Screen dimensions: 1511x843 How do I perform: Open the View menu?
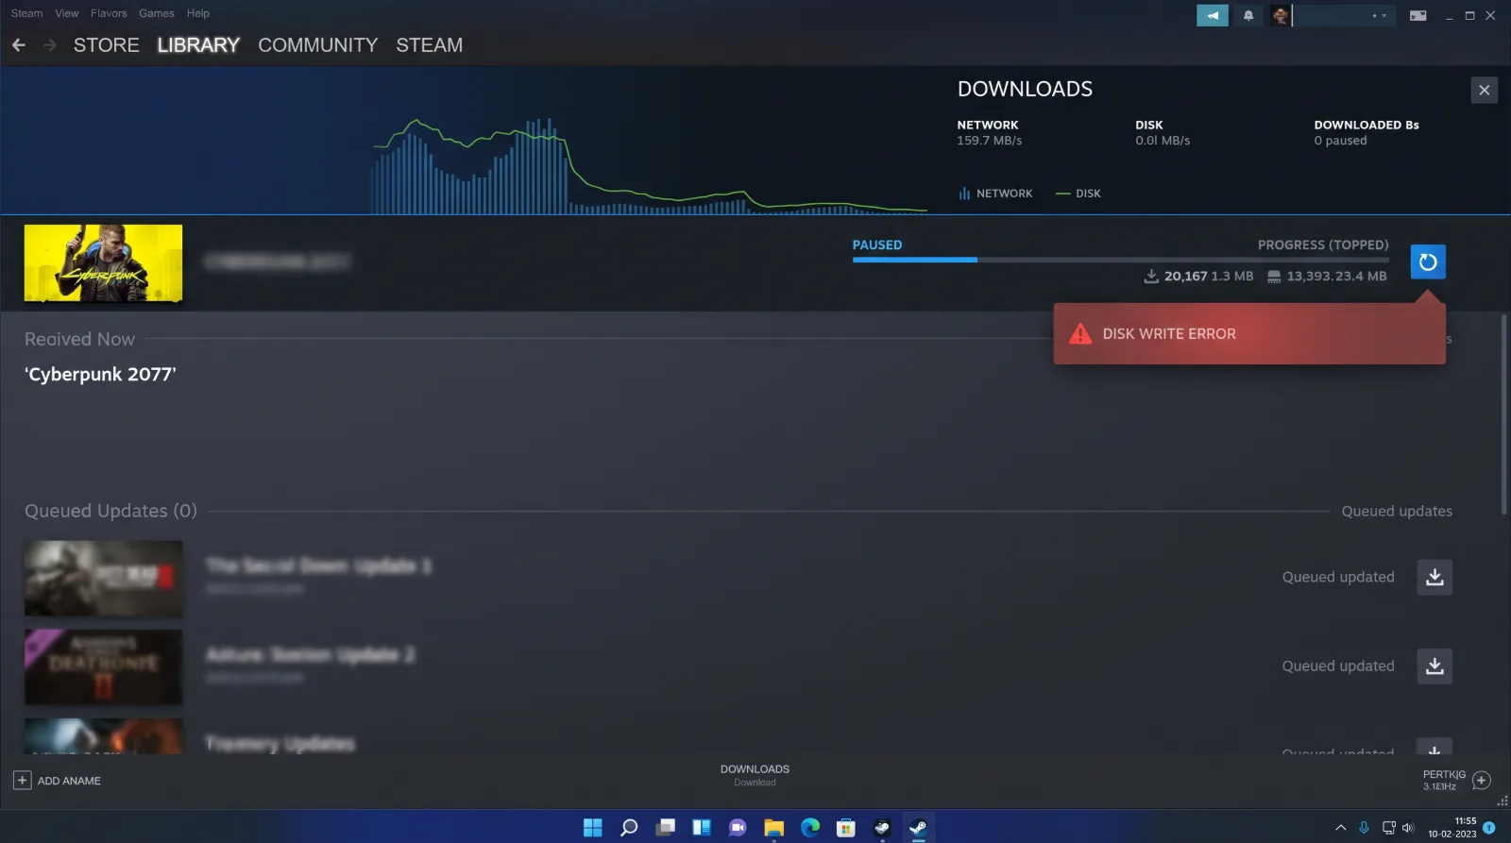(67, 13)
